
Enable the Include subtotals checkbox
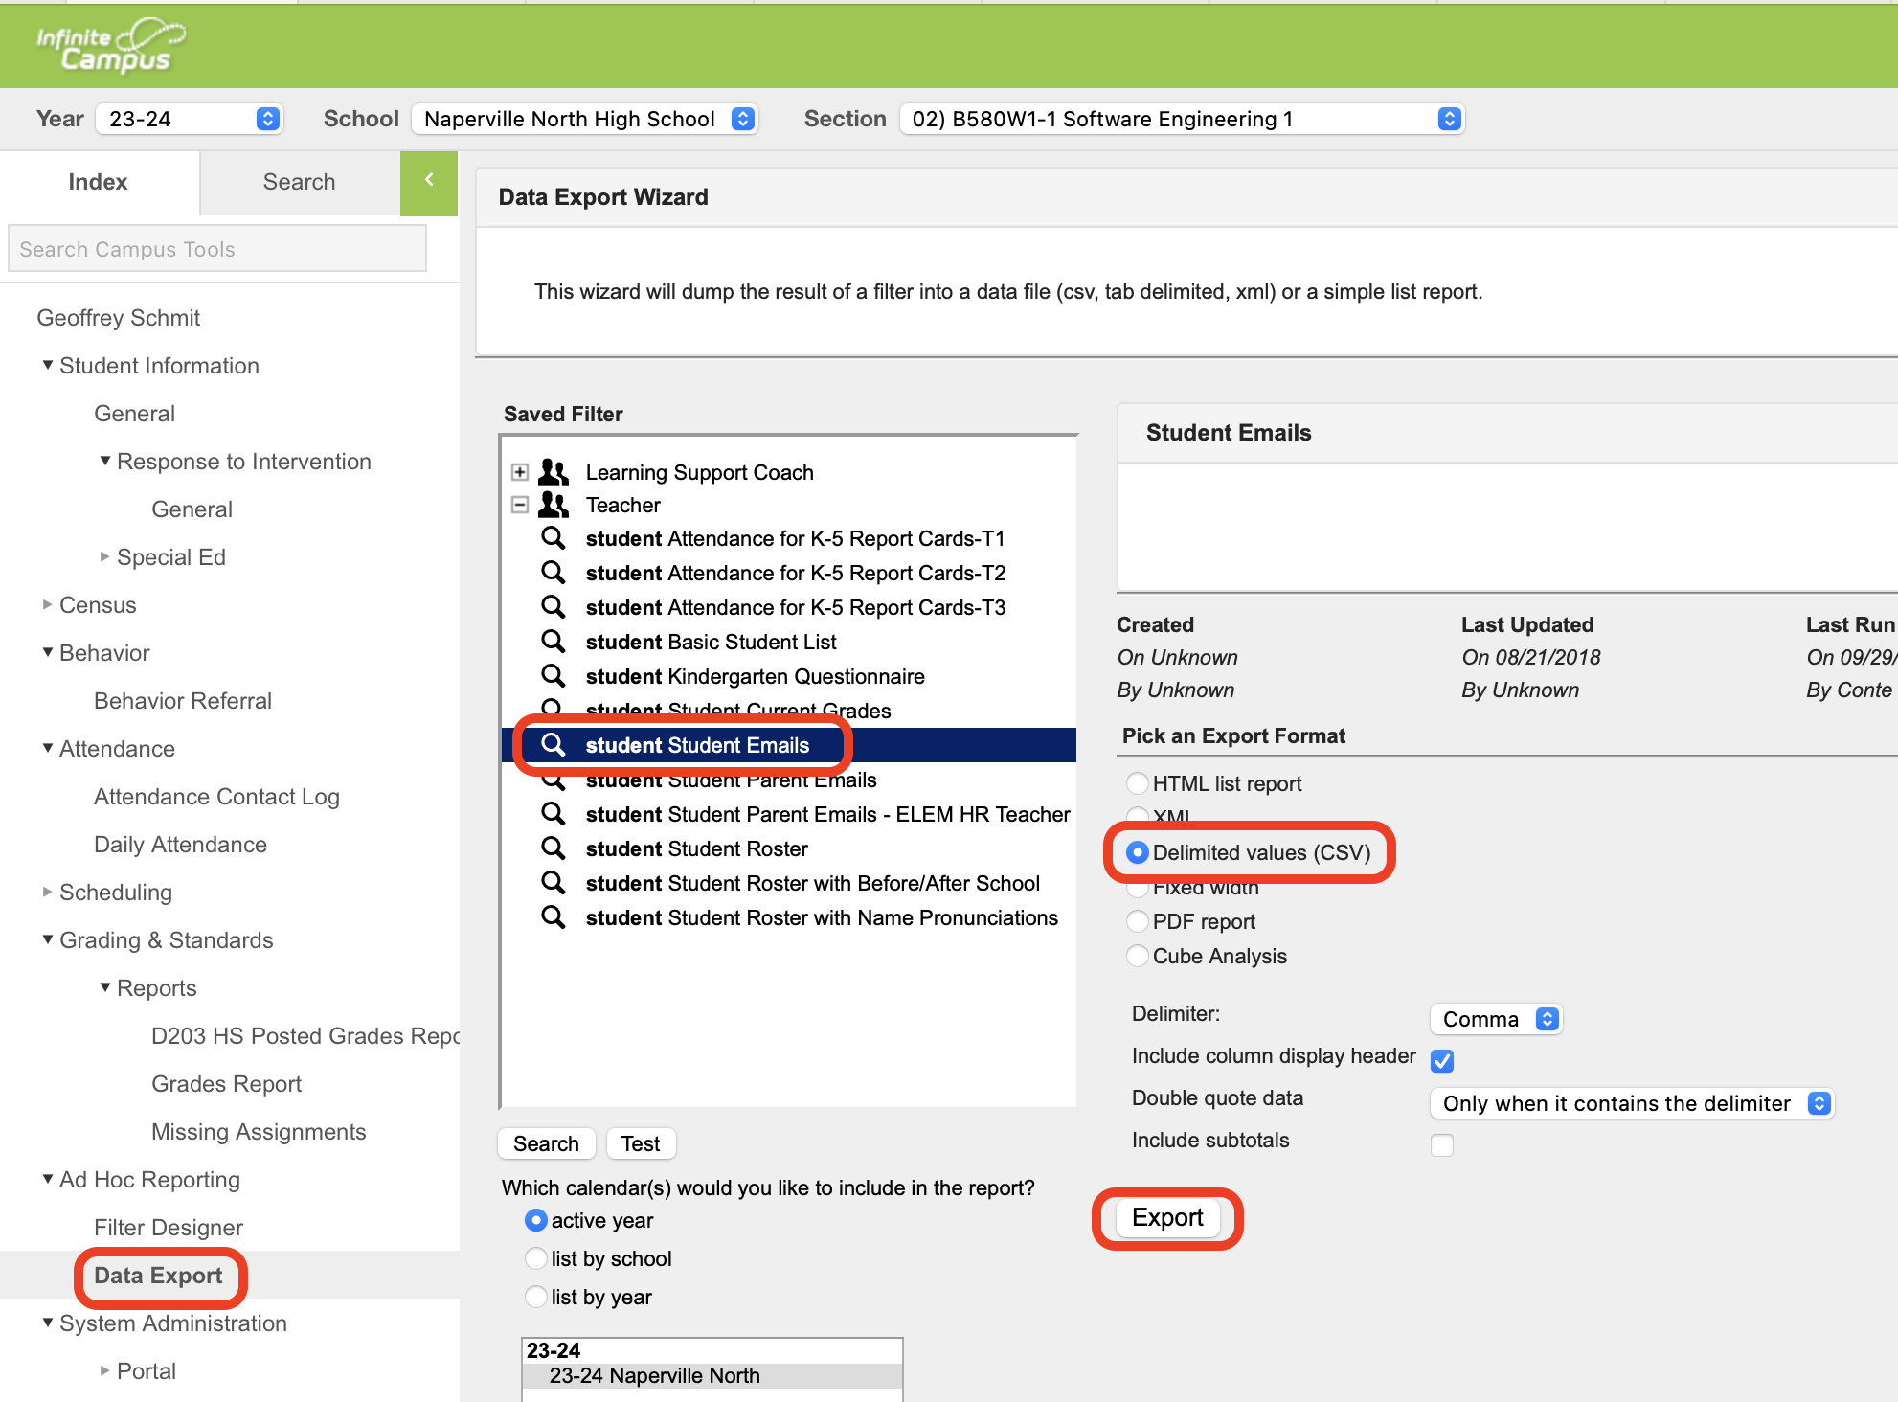tap(1441, 1144)
